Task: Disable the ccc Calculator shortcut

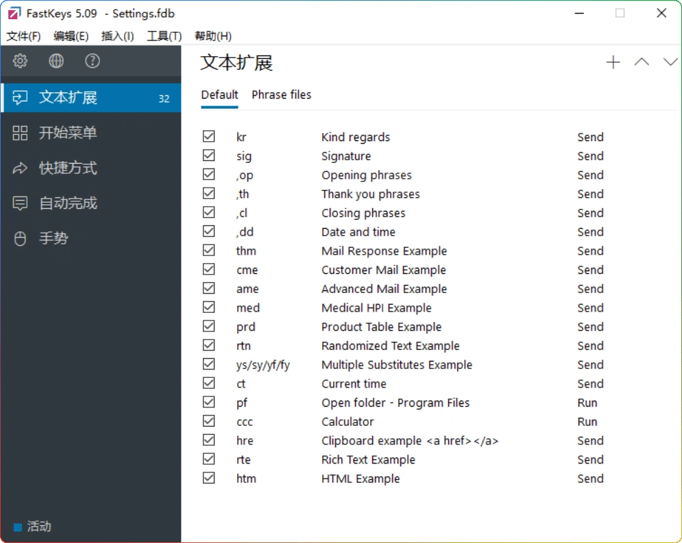Action: 209,420
